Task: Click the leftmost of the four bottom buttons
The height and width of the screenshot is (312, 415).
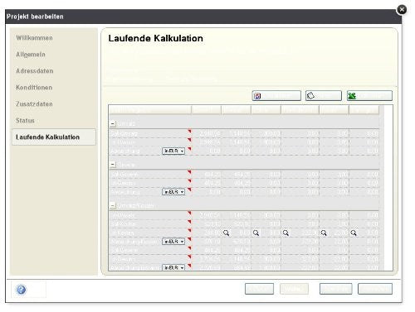Action: coord(259,289)
